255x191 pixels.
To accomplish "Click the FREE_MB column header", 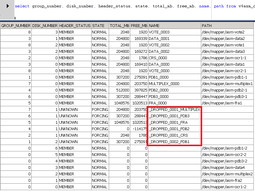I will click(139, 25).
